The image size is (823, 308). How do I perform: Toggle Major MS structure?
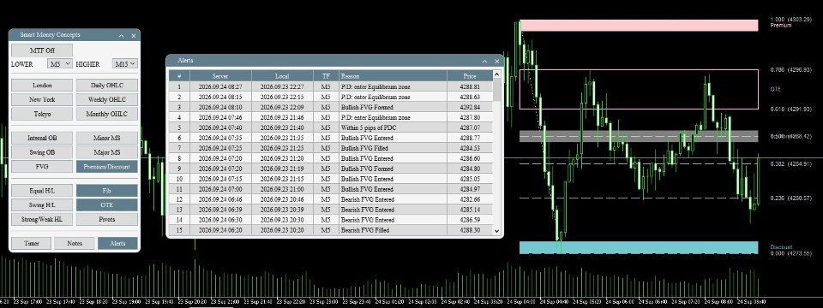pos(107,152)
